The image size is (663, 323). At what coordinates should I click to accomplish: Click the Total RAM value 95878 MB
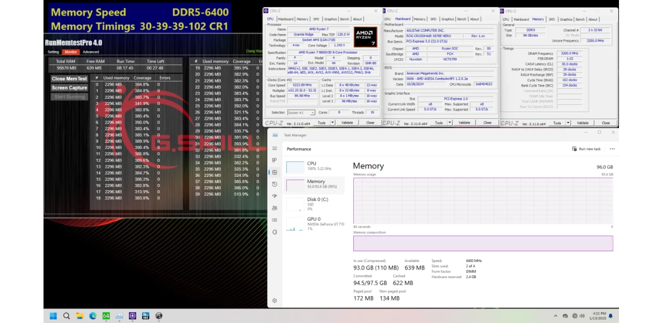pyautogui.click(x=66, y=68)
